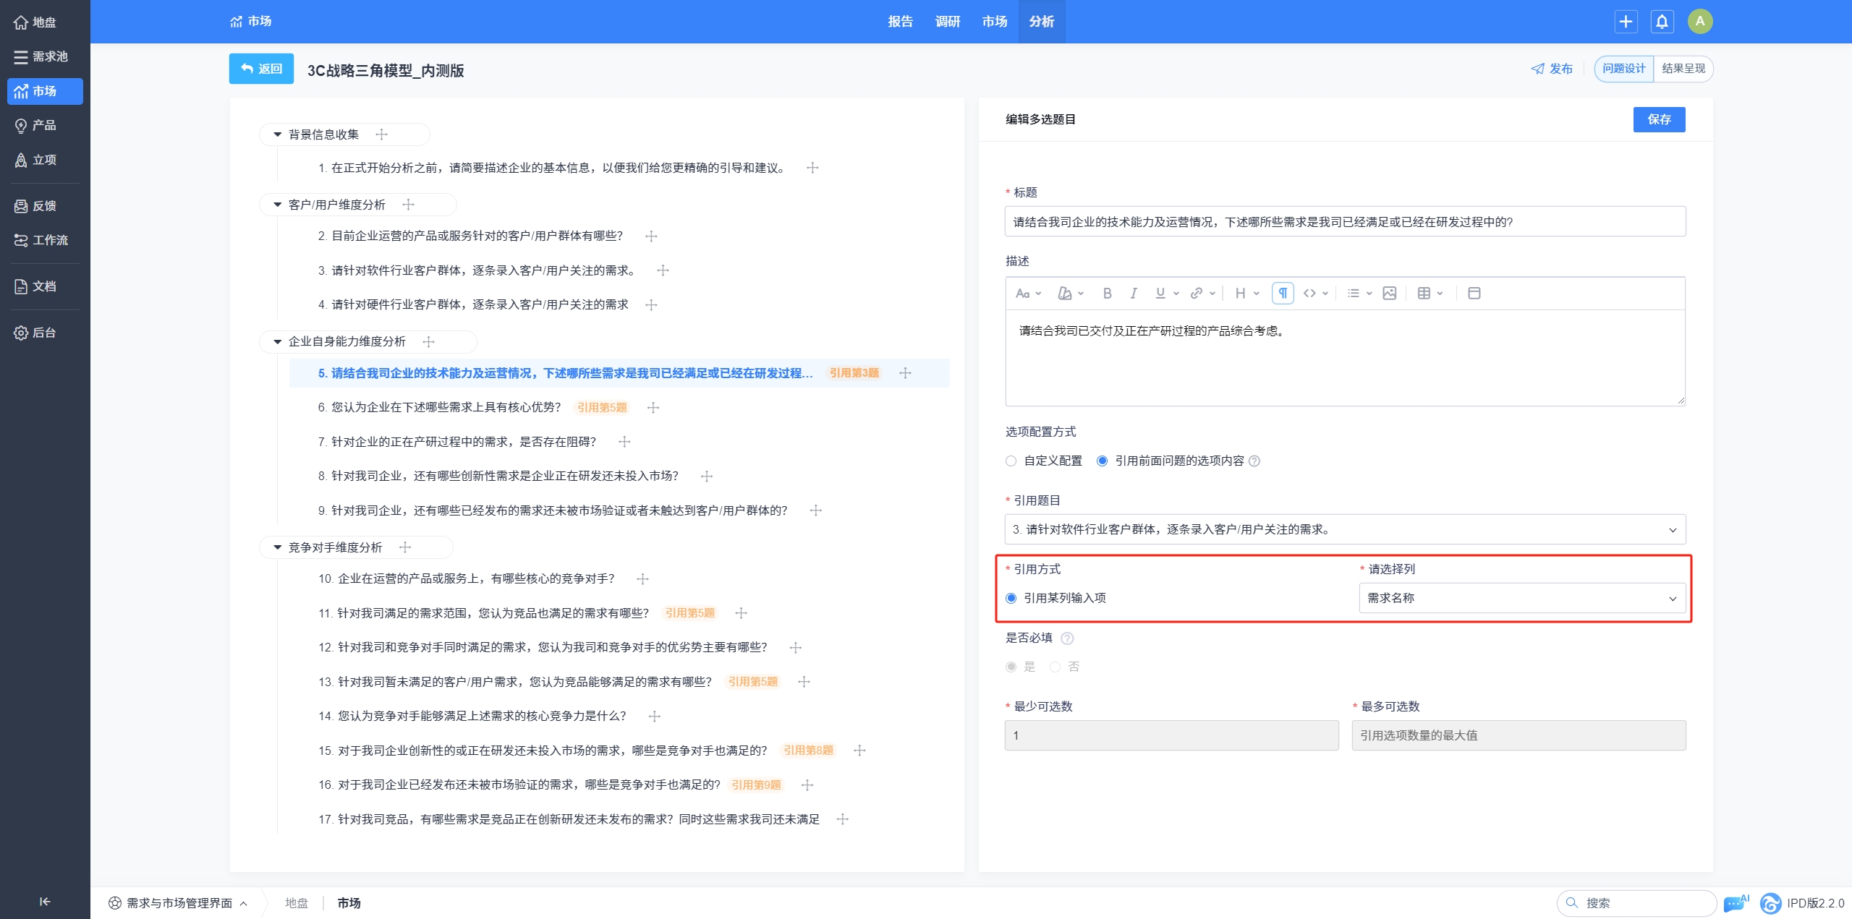Open the 地盘 bottom breadcrumb tab
Screen dimensions: 1852x919
pyautogui.click(x=297, y=902)
